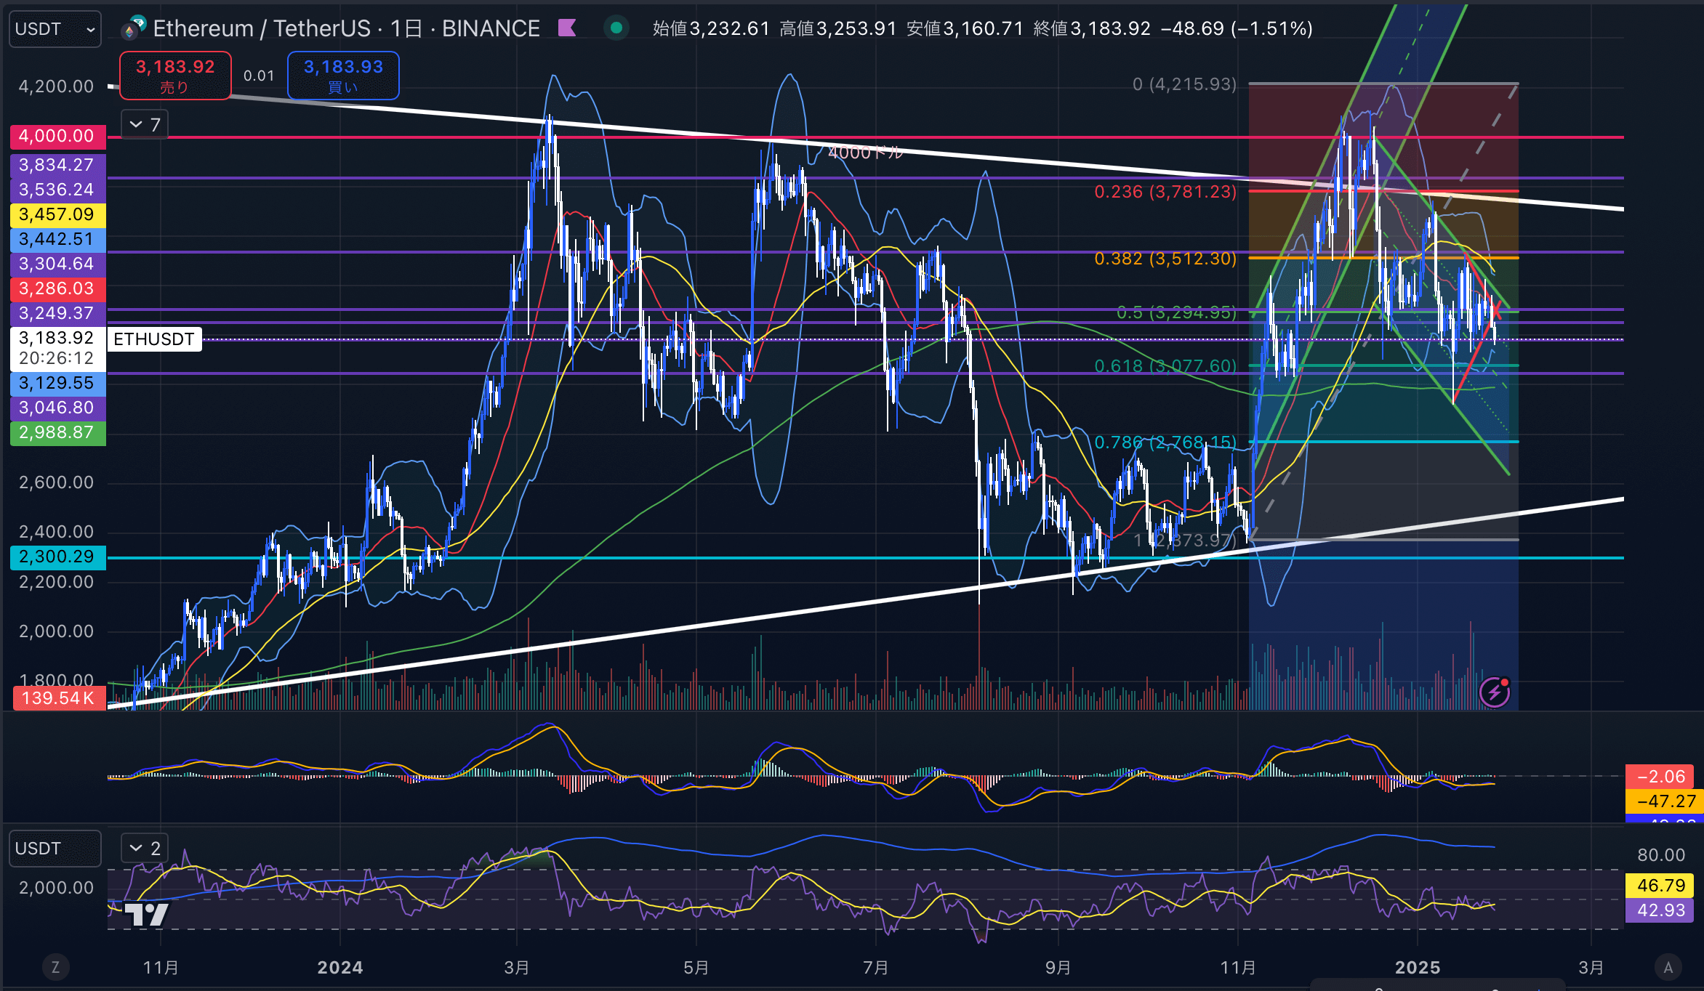Click the yellow 3,457.09 price label
The width and height of the screenshot is (1704, 991).
point(57,214)
